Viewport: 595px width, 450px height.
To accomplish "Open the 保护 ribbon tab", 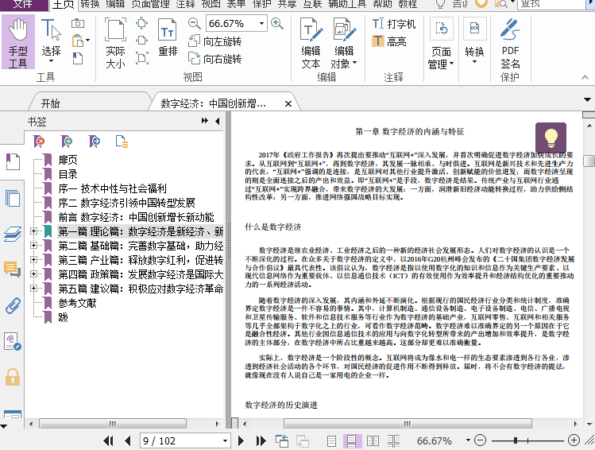I will [x=262, y=4].
